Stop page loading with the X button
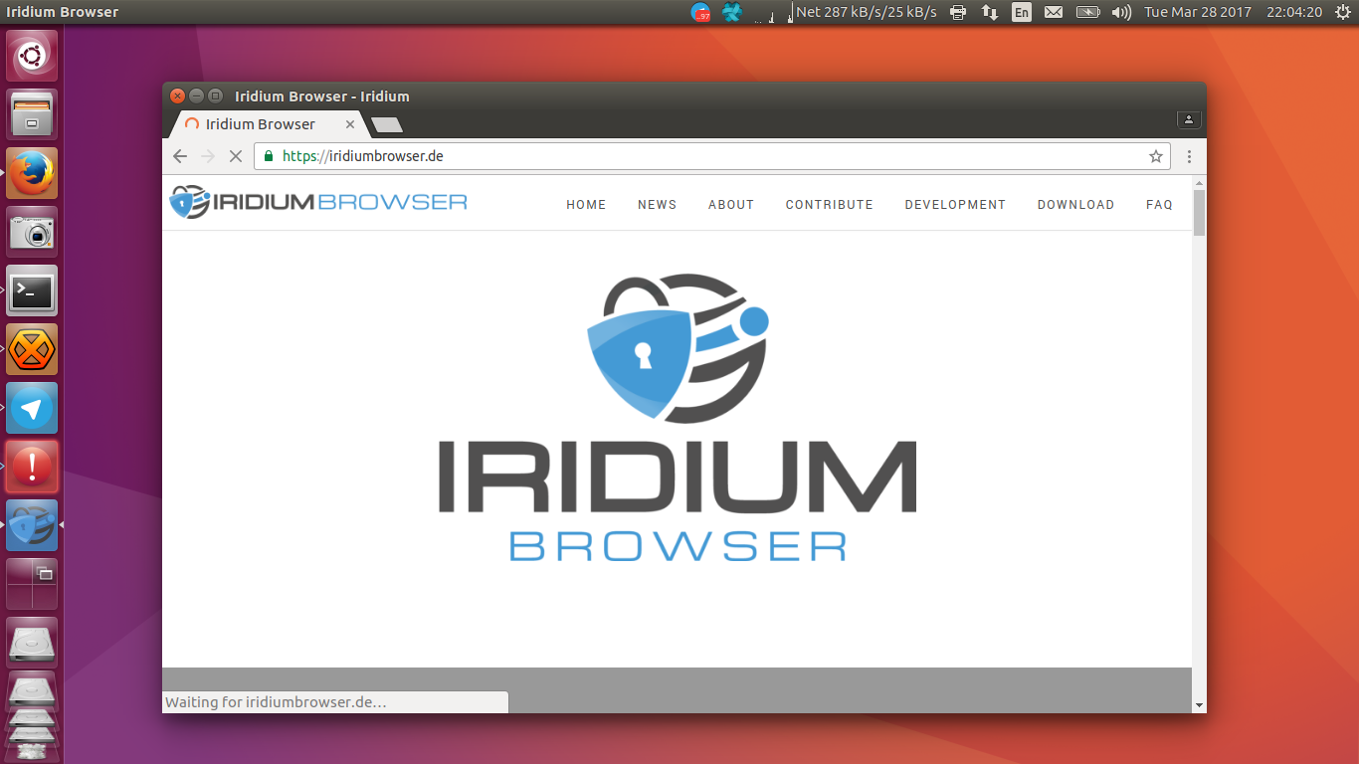The height and width of the screenshot is (764, 1359). coord(236,156)
